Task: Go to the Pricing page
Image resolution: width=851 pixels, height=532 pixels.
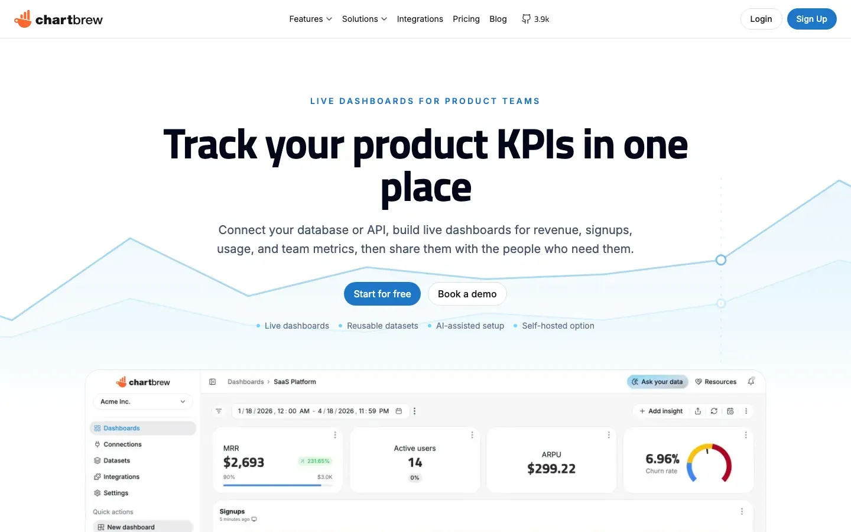Action: tap(466, 19)
